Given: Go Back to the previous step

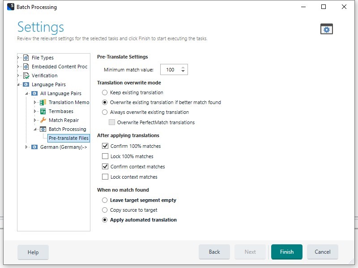Looking at the screenshot, I should 214,252.
